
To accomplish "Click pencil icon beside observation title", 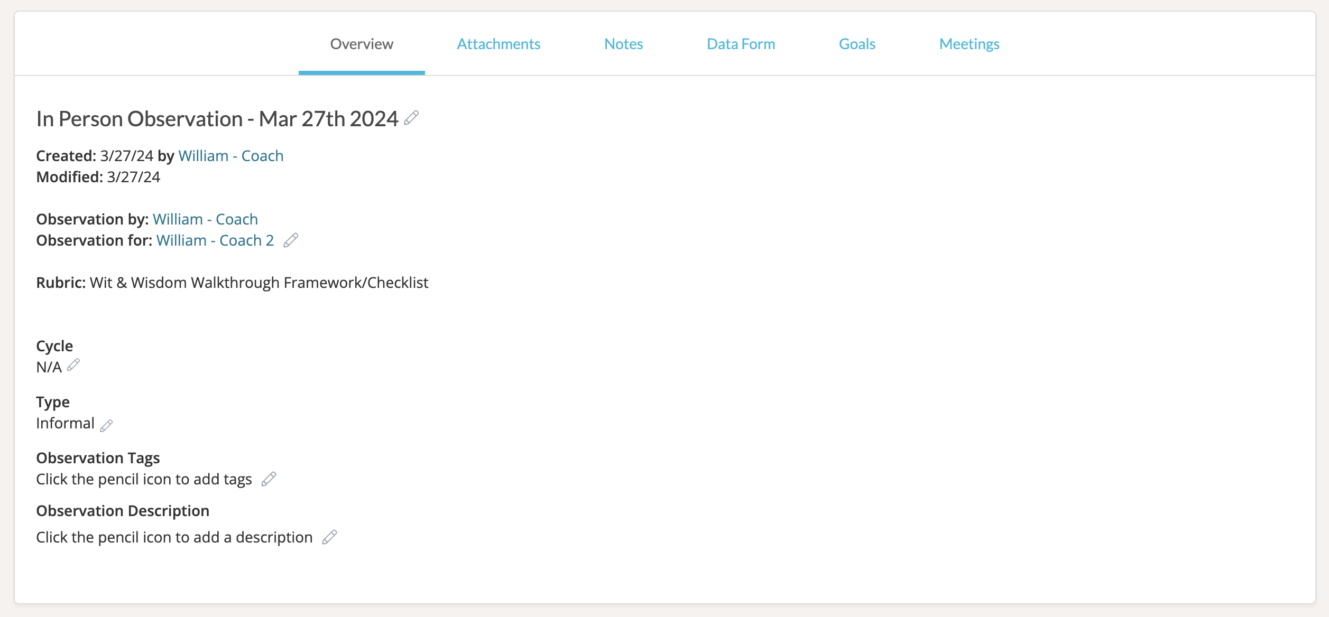I will (411, 118).
